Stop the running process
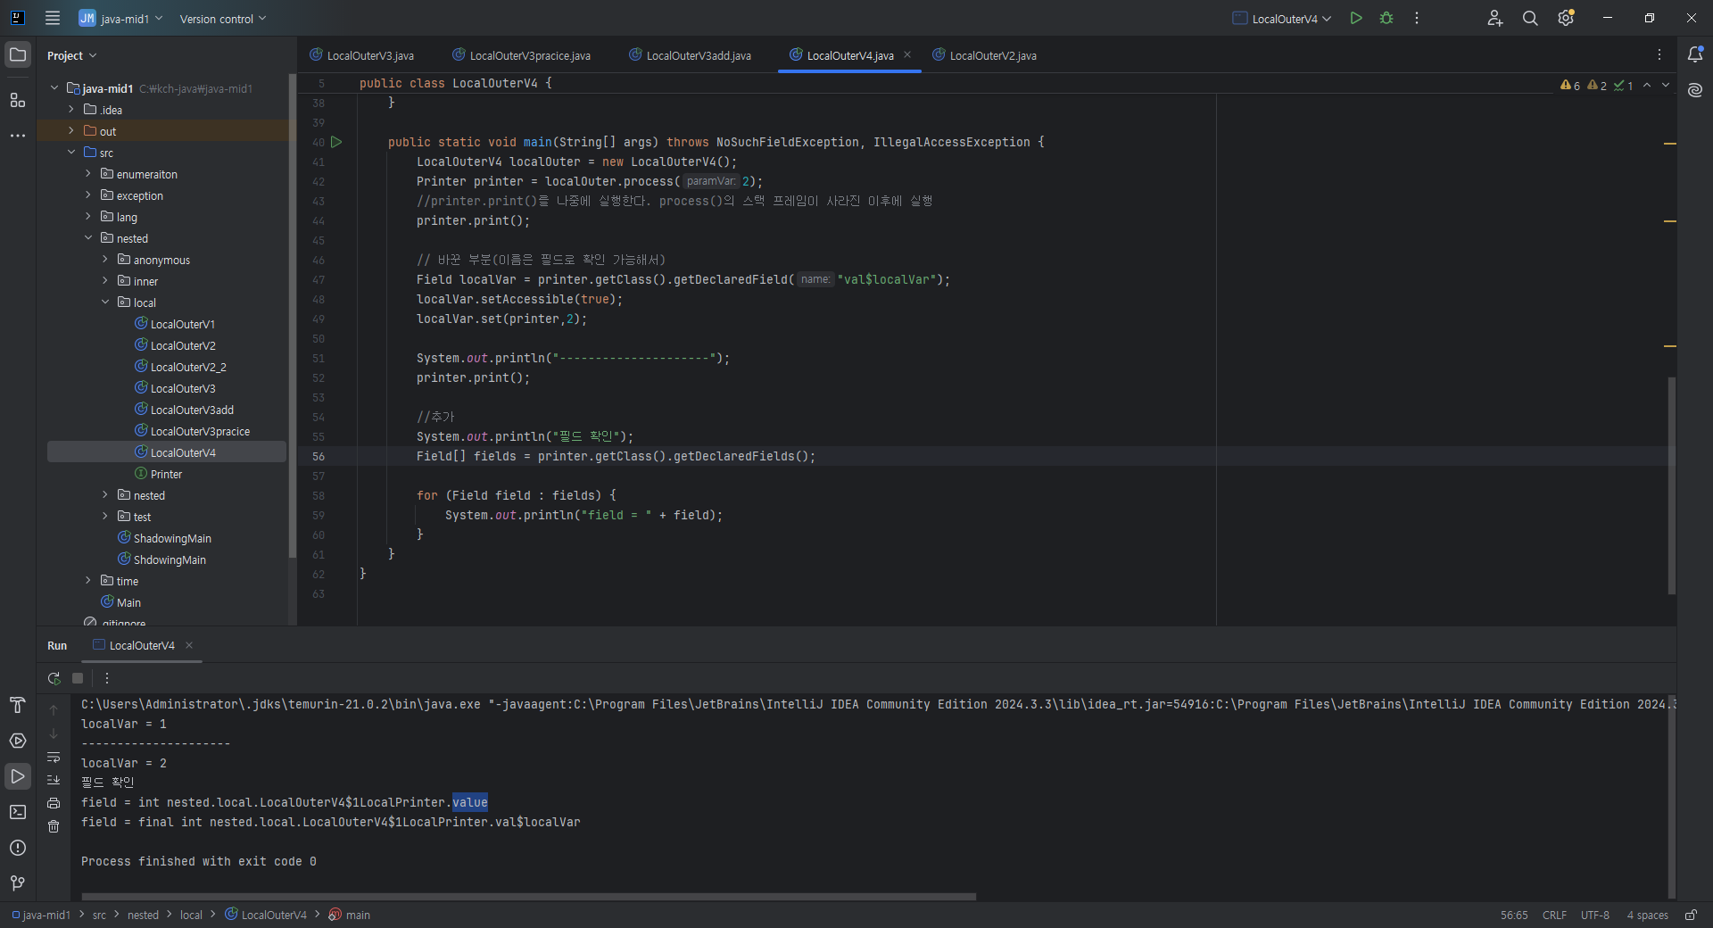 78,678
